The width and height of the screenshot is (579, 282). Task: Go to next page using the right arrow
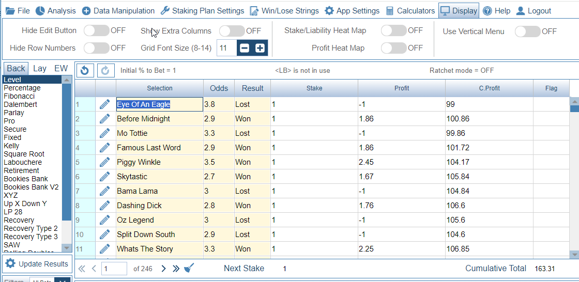point(163,269)
